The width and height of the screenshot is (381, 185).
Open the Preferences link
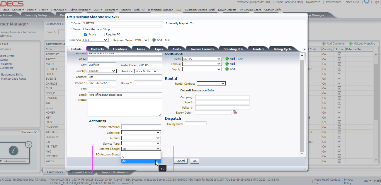click(x=334, y=2)
